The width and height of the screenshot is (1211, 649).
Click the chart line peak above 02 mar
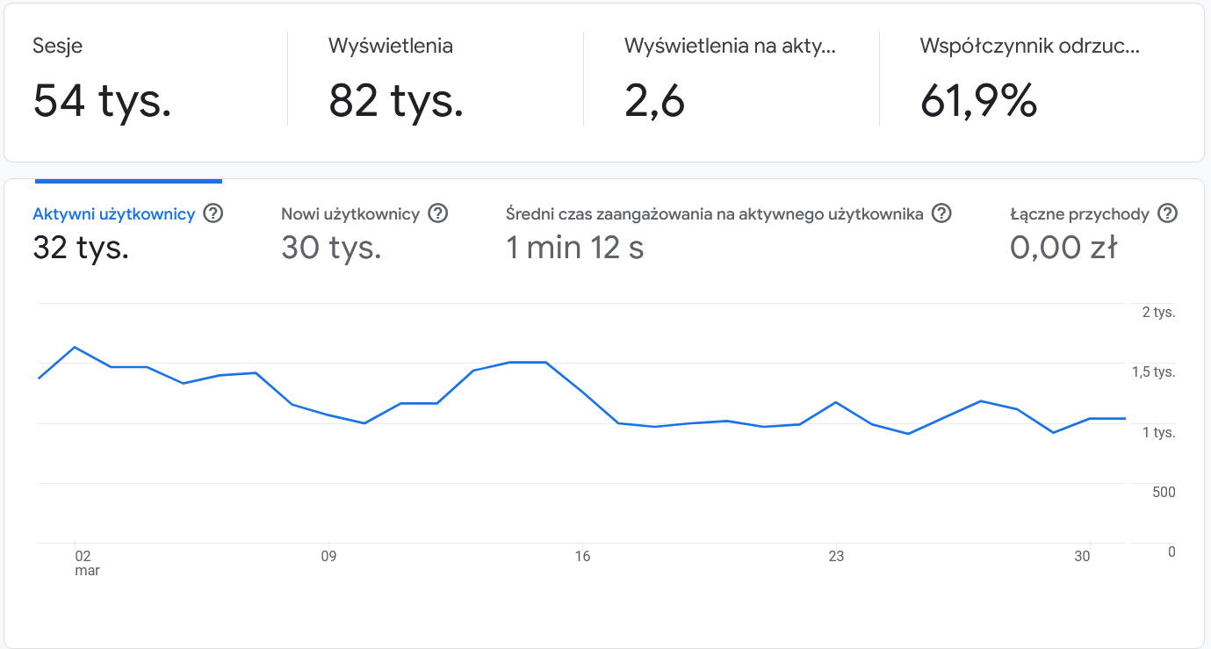point(76,347)
